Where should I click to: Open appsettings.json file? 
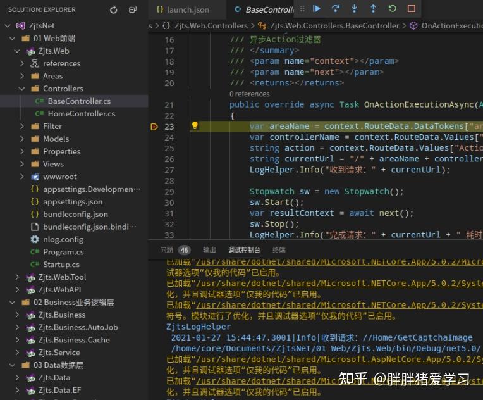coord(74,202)
